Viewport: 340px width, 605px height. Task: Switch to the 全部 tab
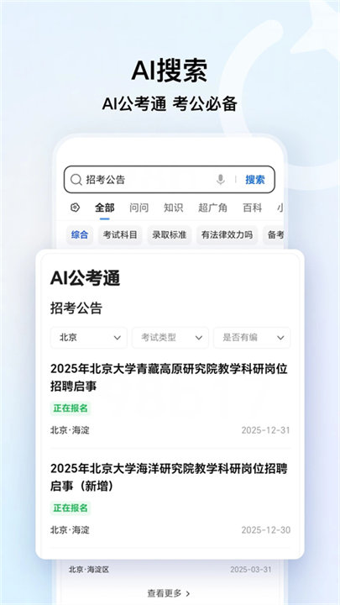coord(104,208)
